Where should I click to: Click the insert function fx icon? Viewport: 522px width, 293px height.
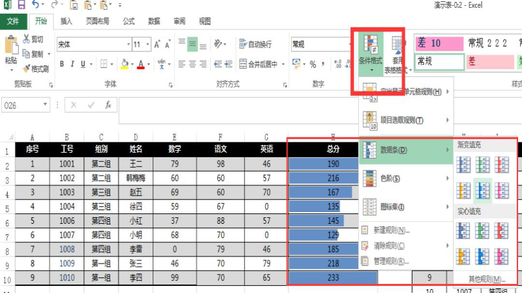click(x=108, y=104)
